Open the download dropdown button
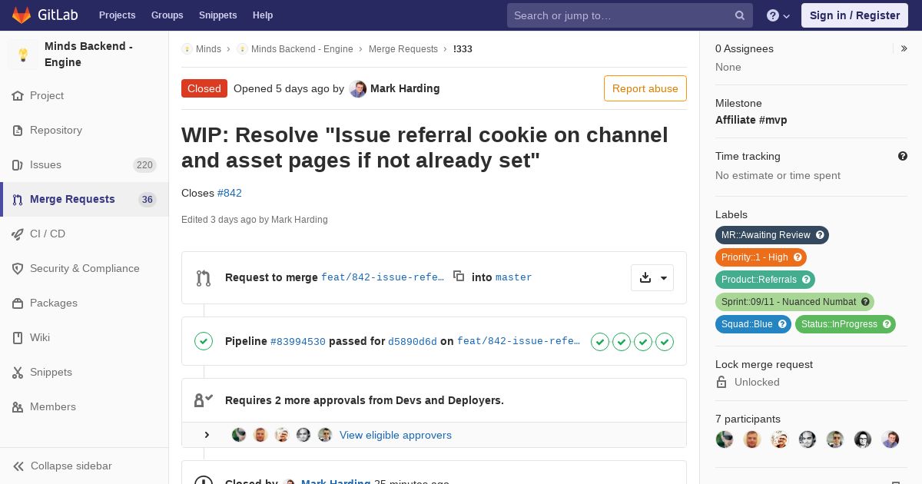The width and height of the screenshot is (922, 484). pos(652,277)
